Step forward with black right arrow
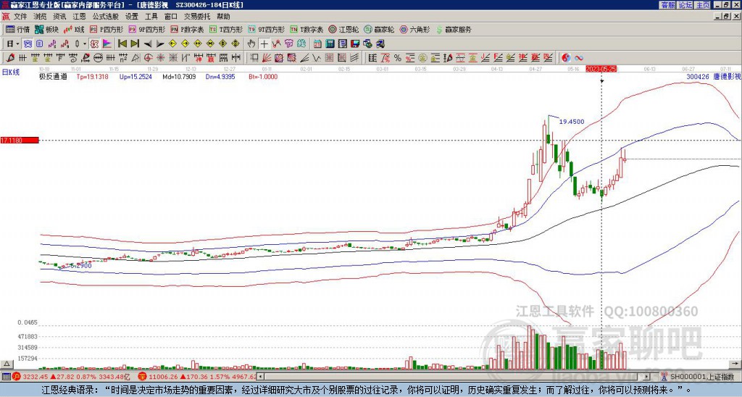 pyautogui.click(x=160, y=44)
